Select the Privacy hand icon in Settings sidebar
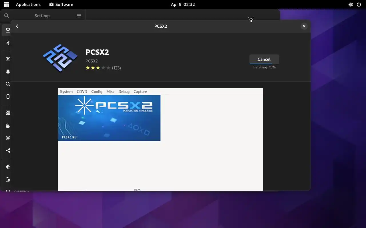Viewport: 366px width, 228px height. click(8, 125)
